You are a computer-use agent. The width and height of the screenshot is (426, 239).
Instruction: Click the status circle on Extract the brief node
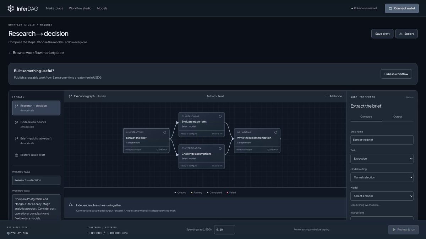165,132
